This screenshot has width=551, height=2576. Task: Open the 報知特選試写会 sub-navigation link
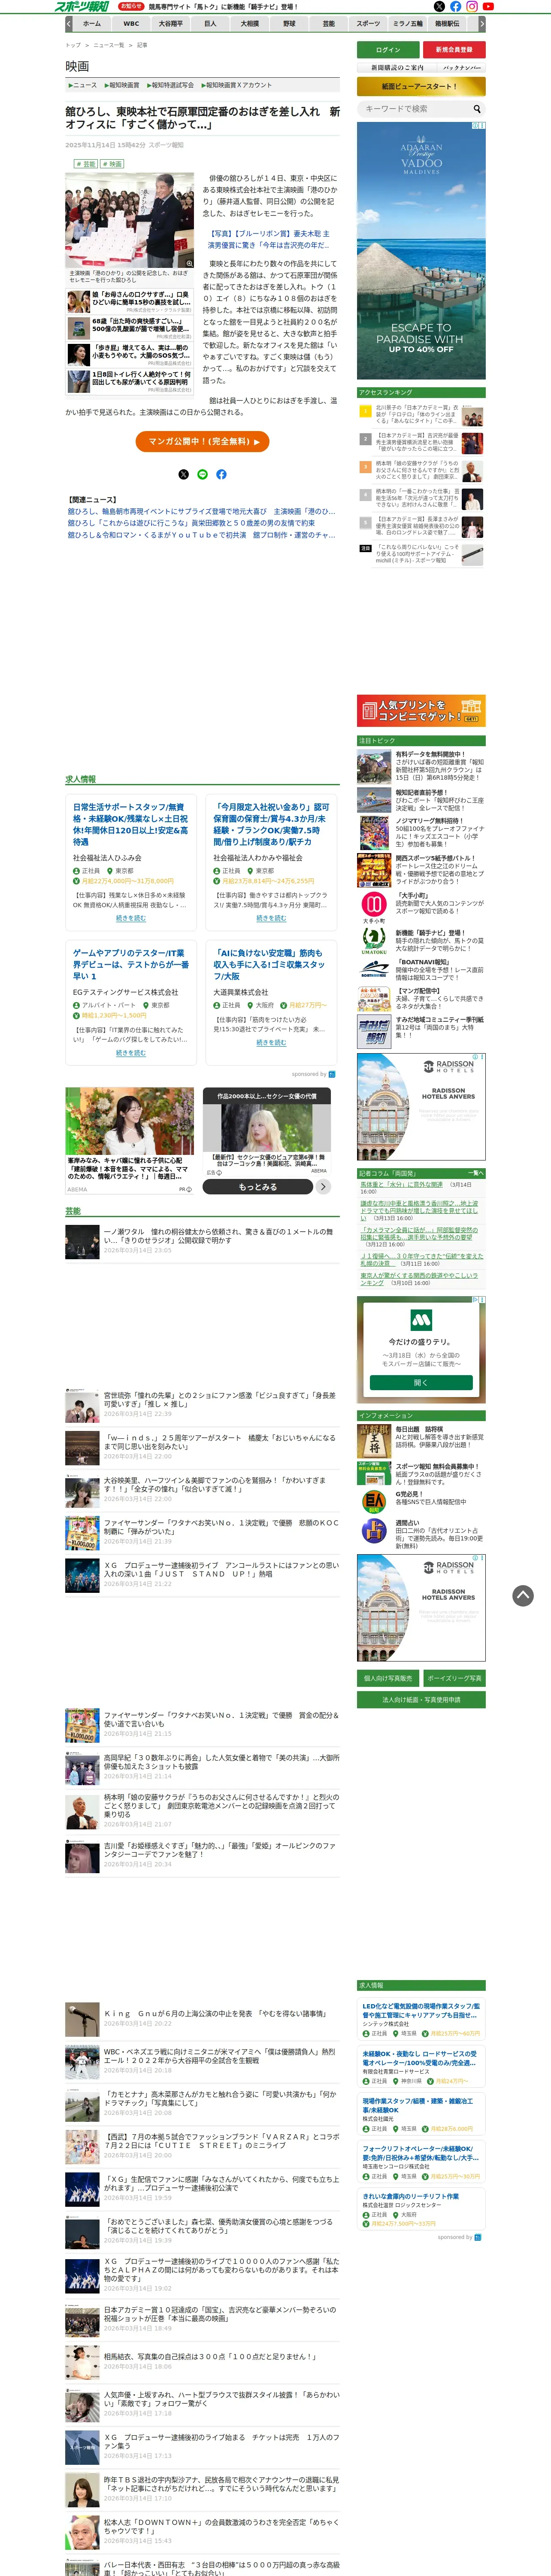(x=171, y=86)
